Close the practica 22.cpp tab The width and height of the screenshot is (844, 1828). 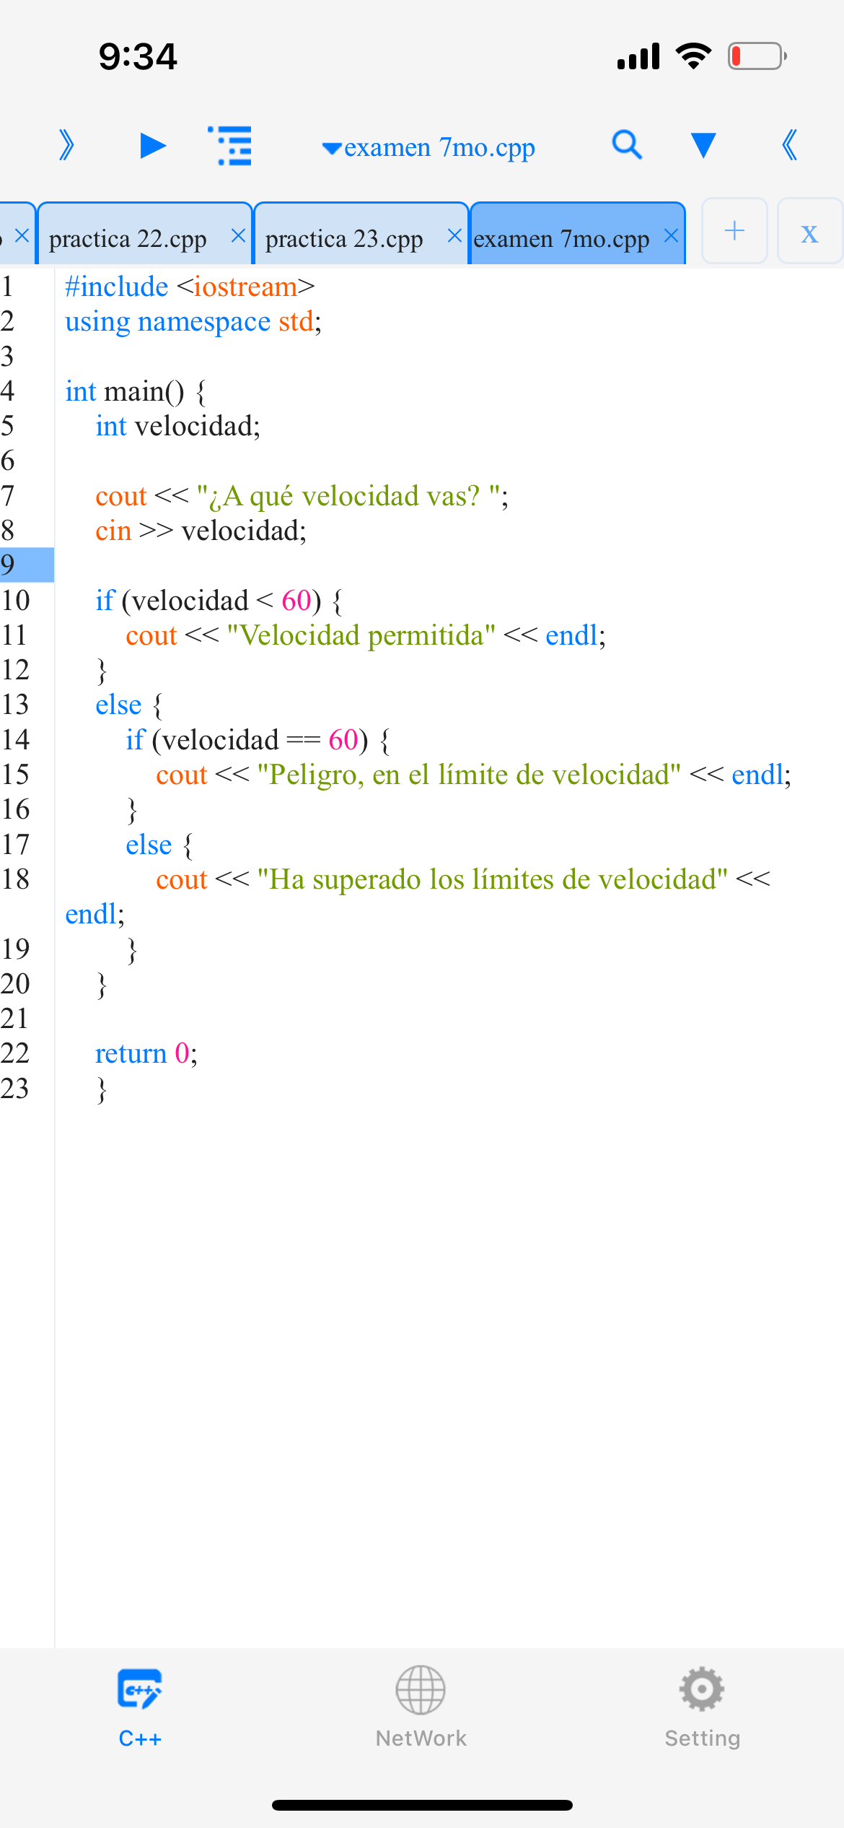coord(238,235)
